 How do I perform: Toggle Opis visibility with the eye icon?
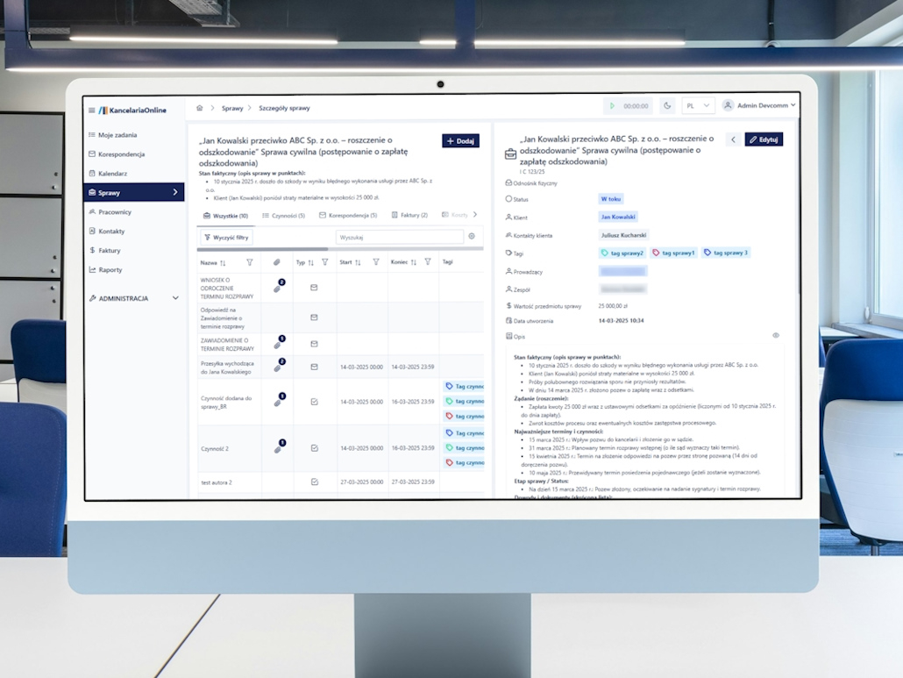coord(776,336)
